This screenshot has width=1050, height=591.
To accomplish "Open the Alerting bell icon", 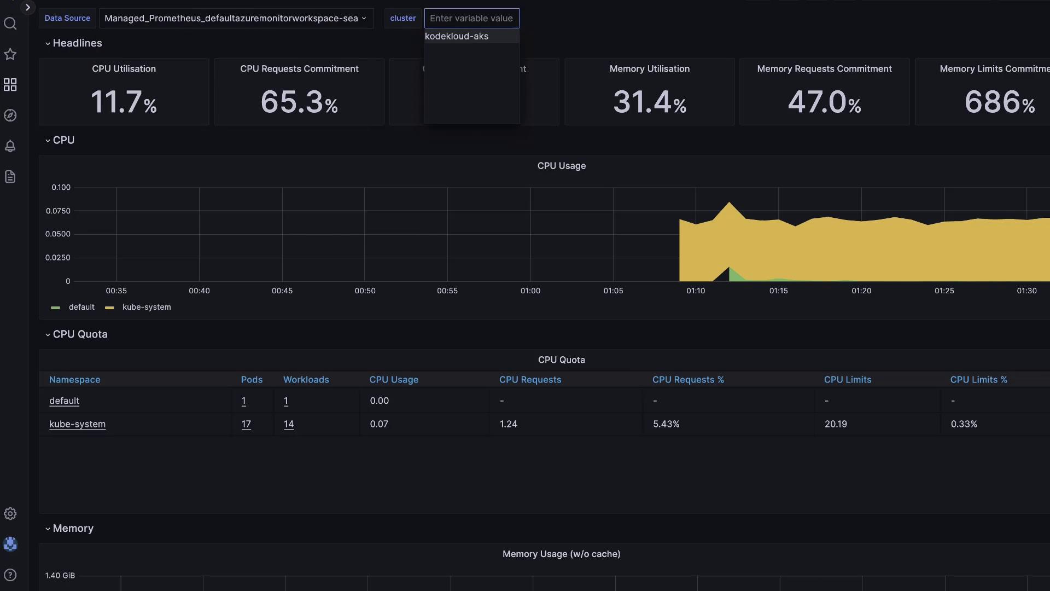I will [10, 146].
